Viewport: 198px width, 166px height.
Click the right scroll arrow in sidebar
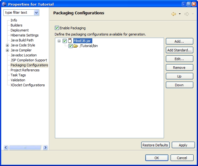45,147
